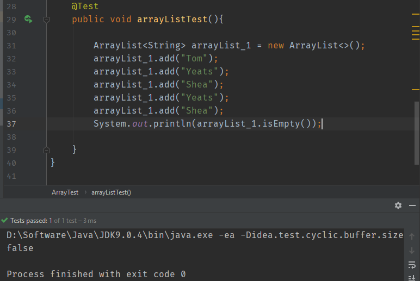Click the scroll to end console icon
The height and width of the screenshot is (281, 420).
click(412, 278)
